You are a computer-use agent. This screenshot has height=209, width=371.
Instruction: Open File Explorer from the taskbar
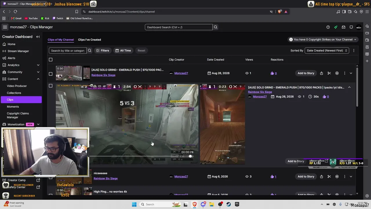(212, 204)
